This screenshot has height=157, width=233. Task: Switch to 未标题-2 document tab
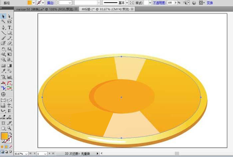tap(105, 9)
